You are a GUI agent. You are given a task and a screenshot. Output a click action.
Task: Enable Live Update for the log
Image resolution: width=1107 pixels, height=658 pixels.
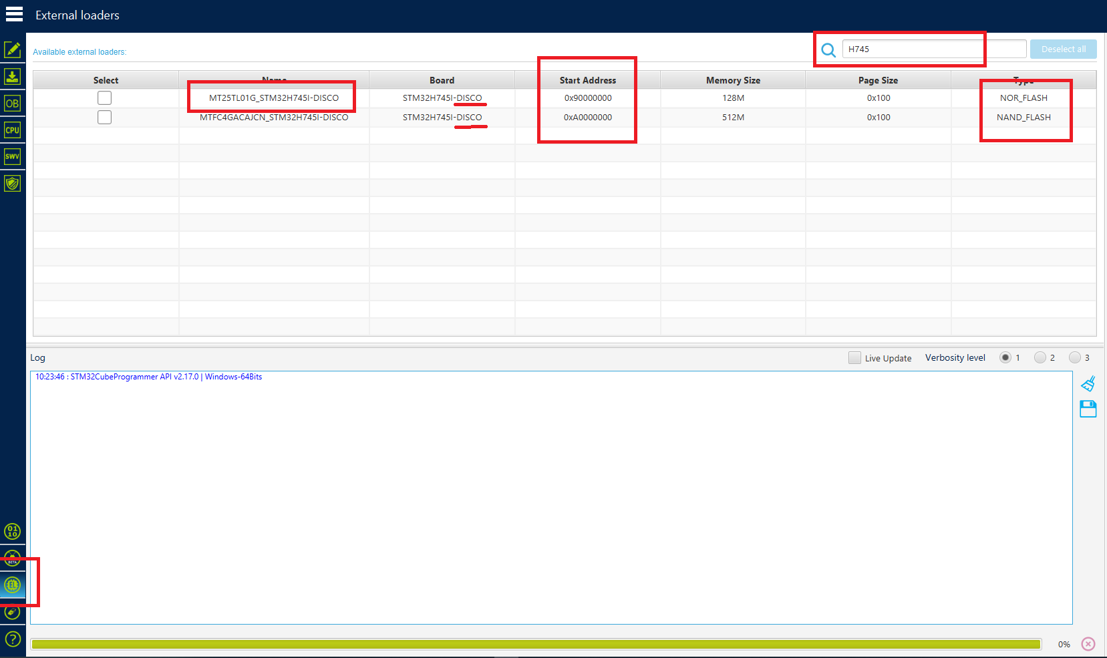point(854,357)
